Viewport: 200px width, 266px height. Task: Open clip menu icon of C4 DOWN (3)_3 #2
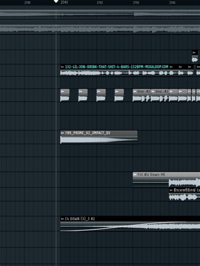pyautogui.click(x=63, y=219)
